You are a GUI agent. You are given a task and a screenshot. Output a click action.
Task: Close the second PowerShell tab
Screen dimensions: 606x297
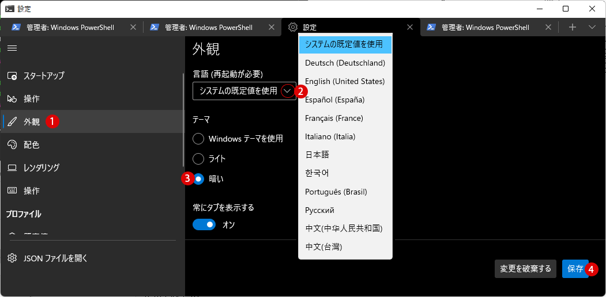pos(272,28)
